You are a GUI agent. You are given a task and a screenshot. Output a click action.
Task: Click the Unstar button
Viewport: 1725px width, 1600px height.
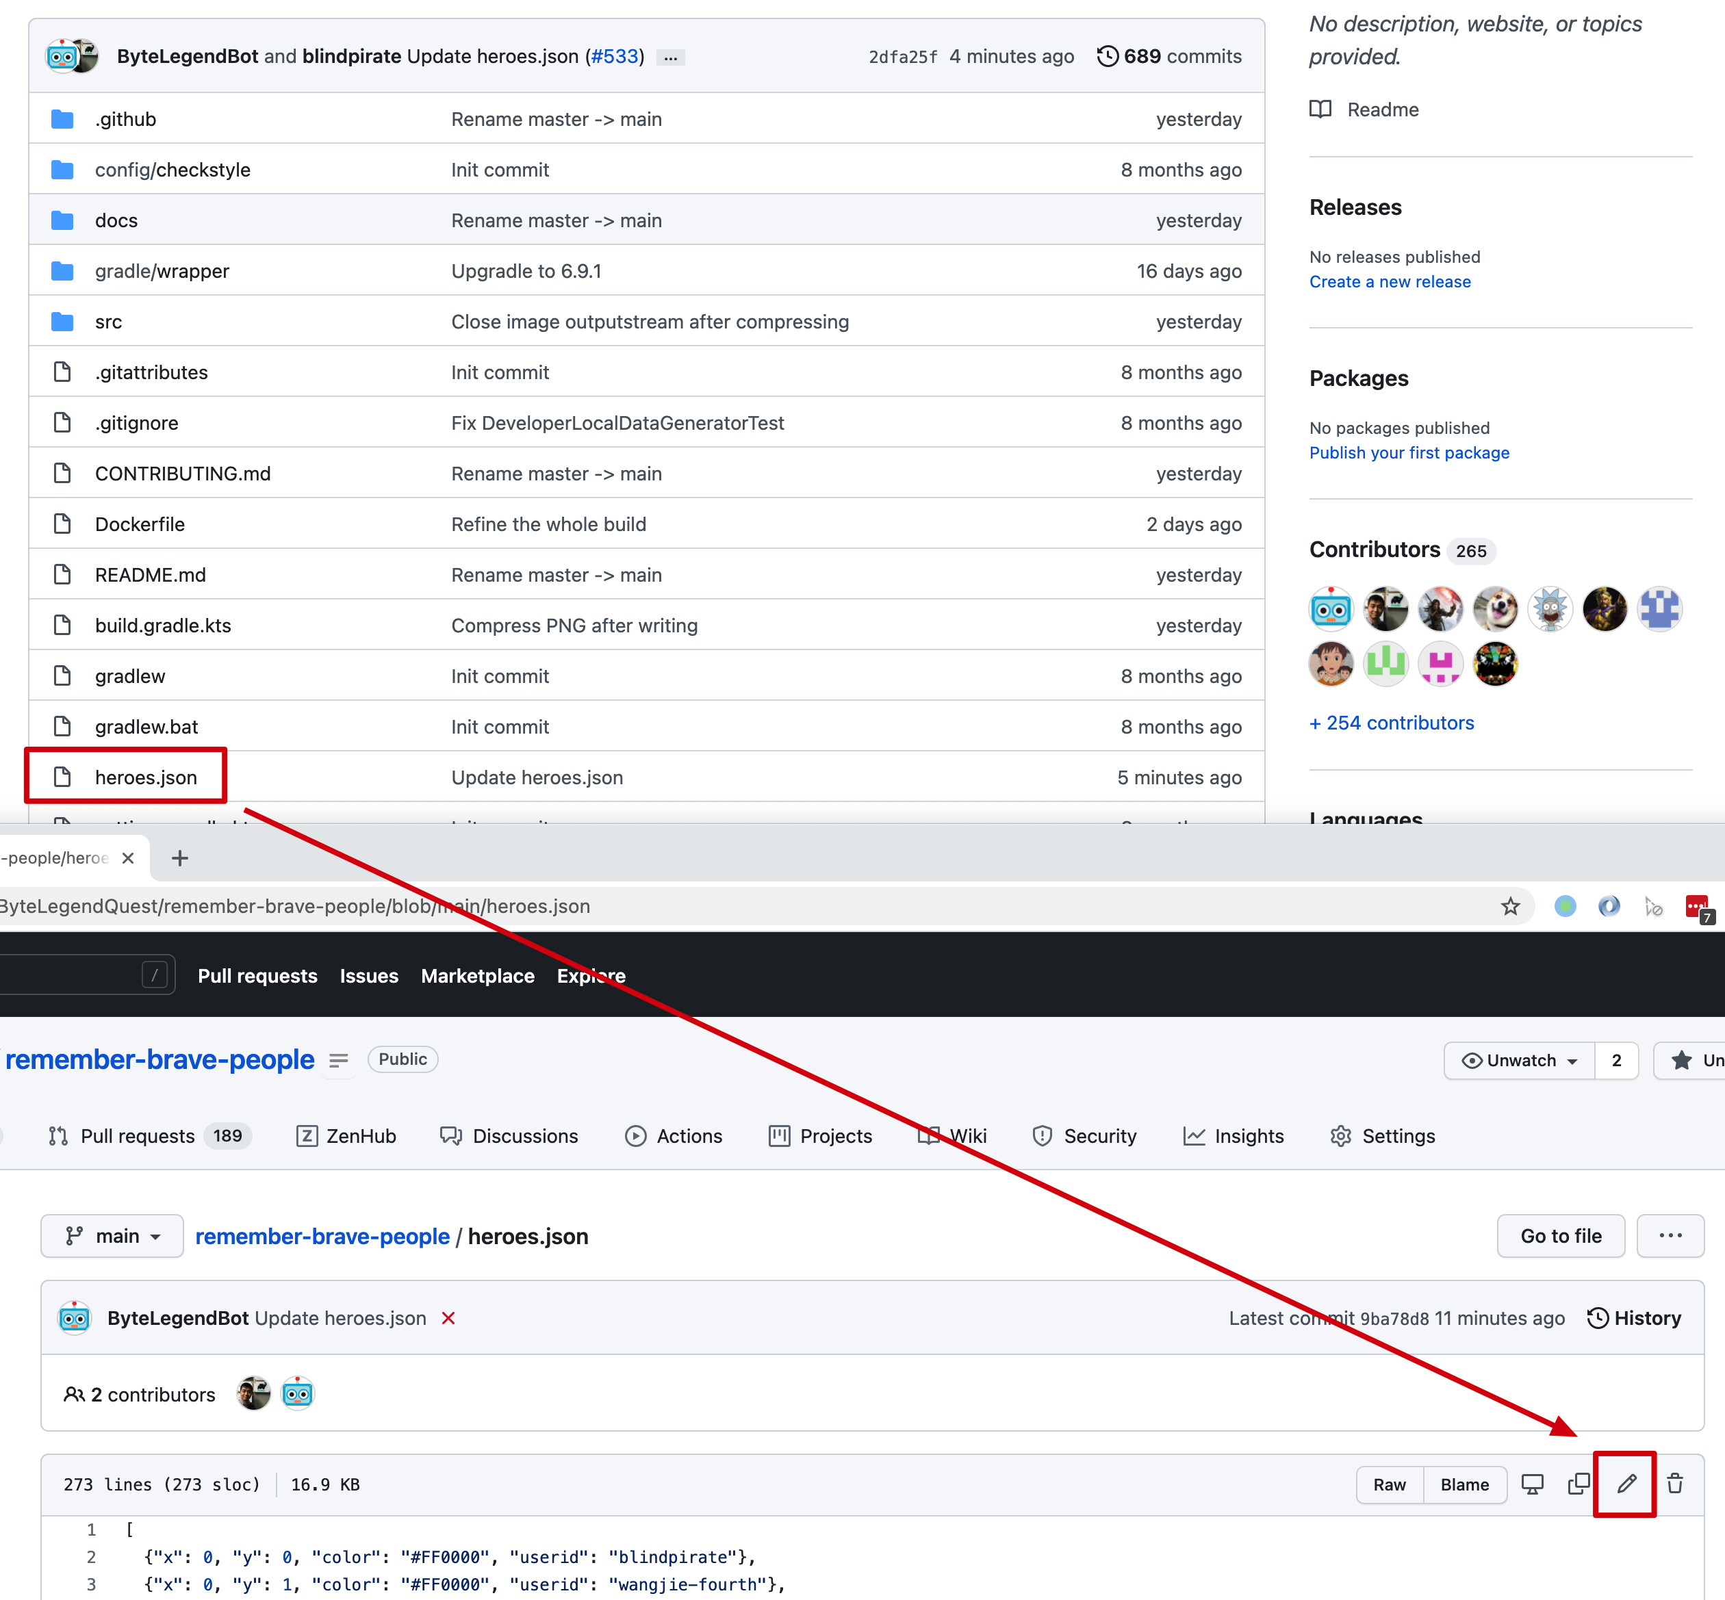[x=1689, y=1061]
